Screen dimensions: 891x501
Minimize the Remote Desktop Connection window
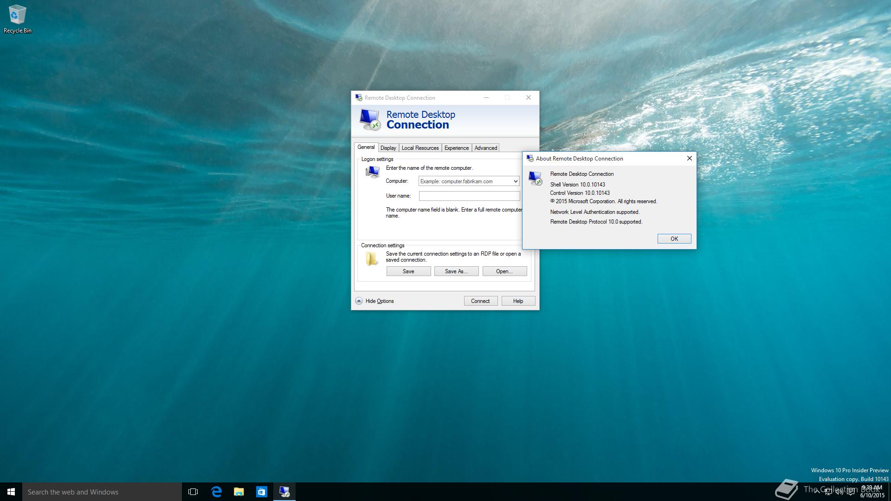pos(486,97)
